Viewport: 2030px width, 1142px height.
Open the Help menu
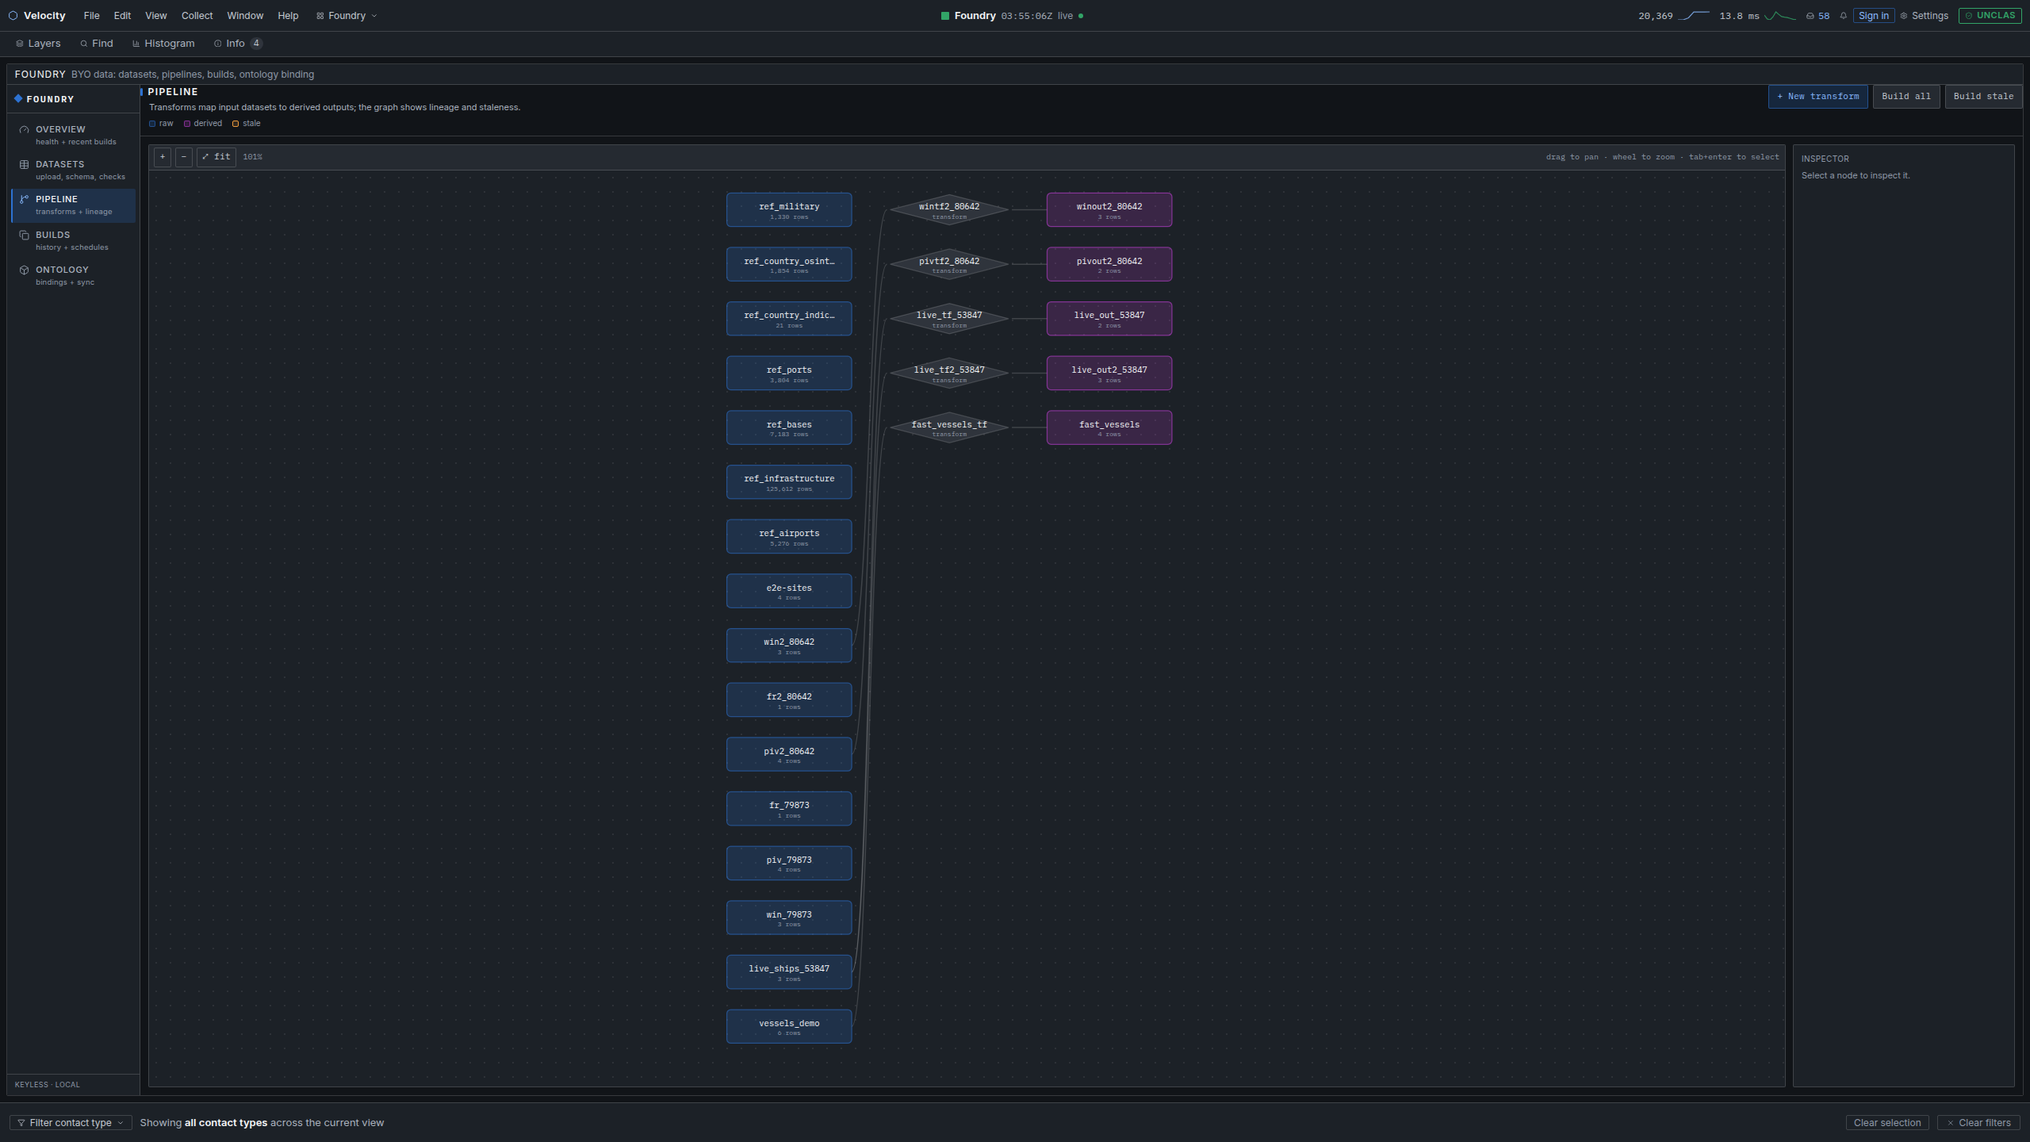point(288,16)
